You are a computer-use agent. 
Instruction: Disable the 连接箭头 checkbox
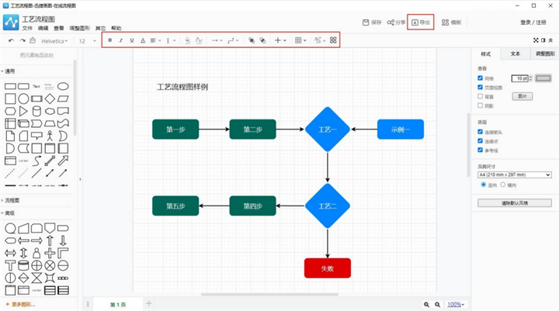[x=481, y=132]
